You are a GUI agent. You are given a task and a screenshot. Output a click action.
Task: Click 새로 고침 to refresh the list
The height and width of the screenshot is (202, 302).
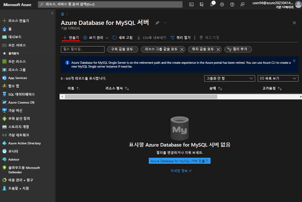click(123, 38)
